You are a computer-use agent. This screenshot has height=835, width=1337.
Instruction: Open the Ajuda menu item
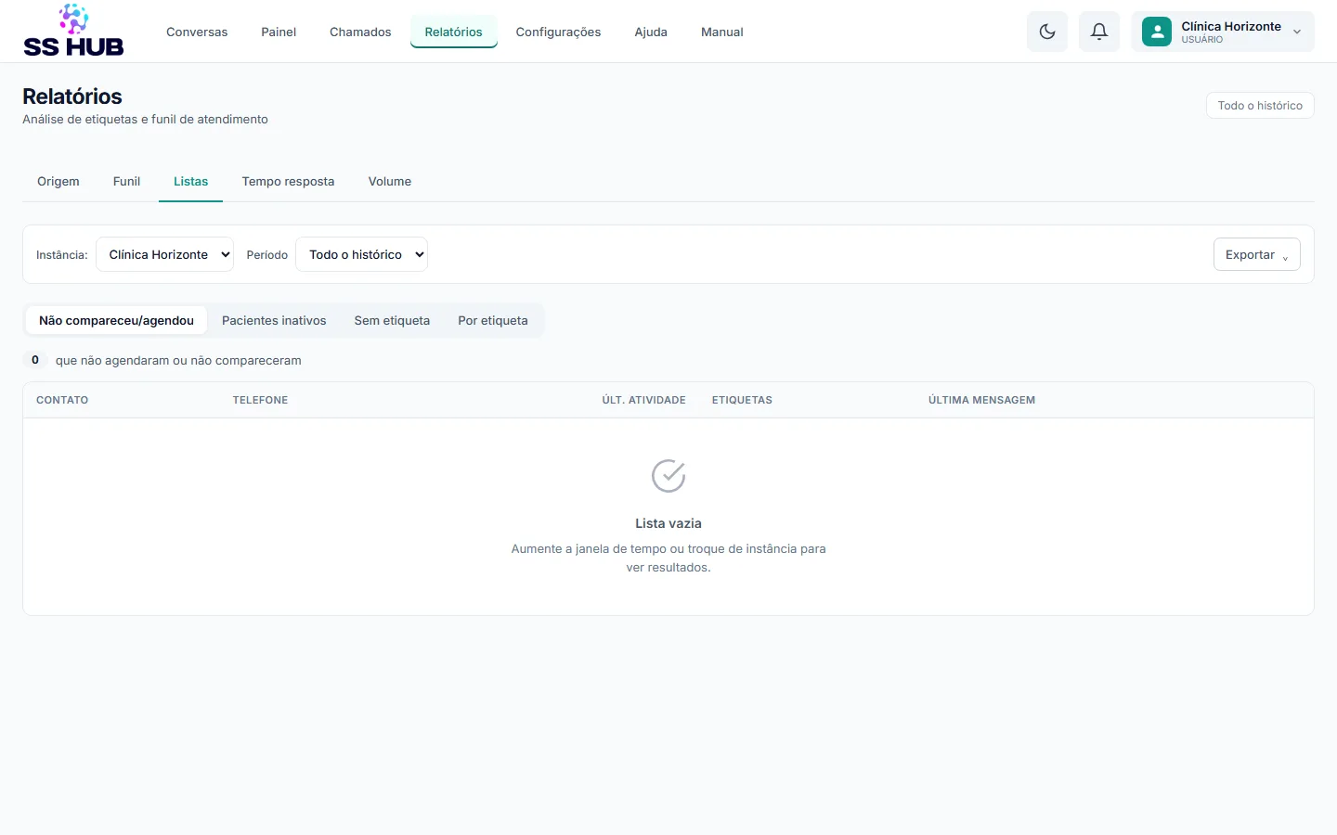[651, 32]
